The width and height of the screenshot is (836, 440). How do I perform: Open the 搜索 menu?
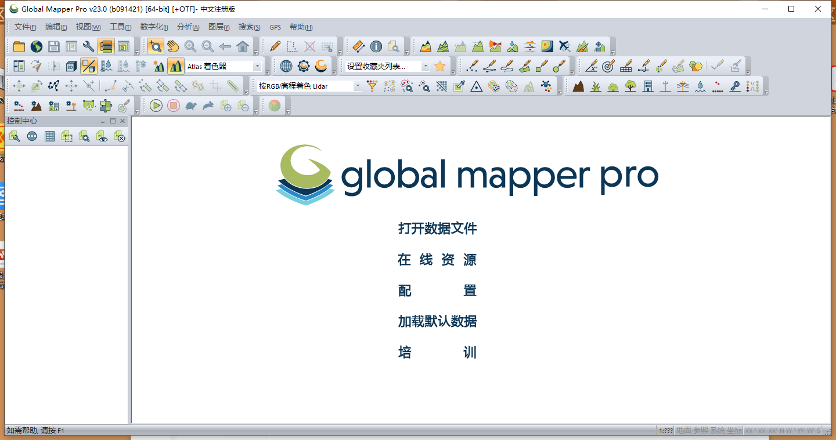click(x=250, y=27)
